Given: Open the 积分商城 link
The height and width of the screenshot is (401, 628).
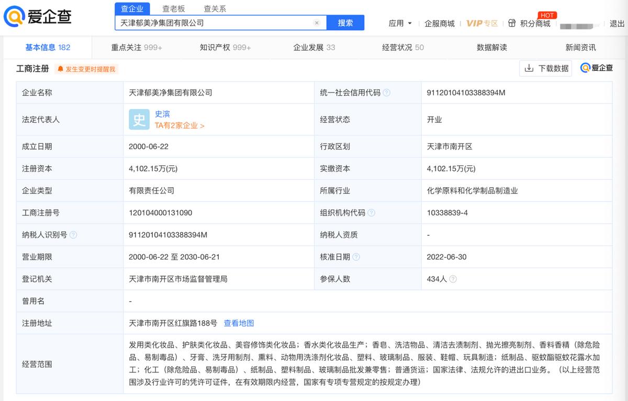Looking at the screenshot, I should (535, 23).
